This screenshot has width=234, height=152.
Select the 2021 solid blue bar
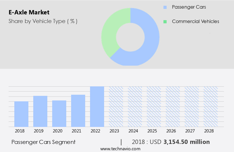78,111
